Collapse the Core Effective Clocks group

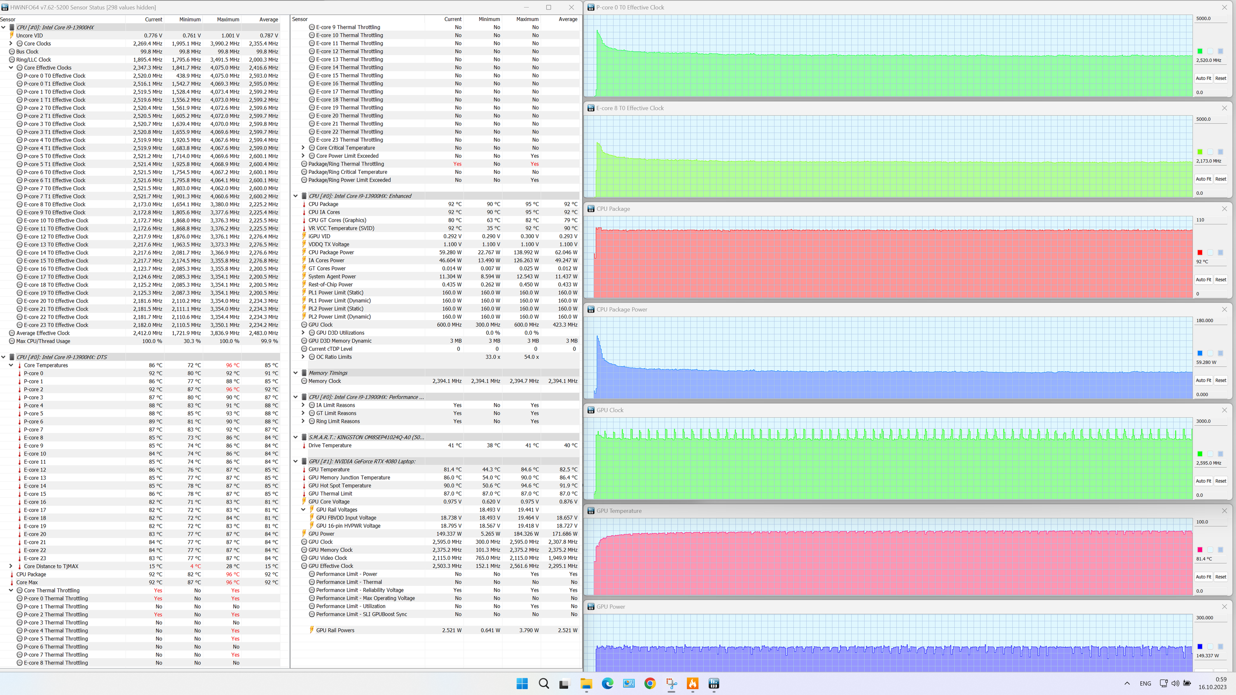point(11,68)
